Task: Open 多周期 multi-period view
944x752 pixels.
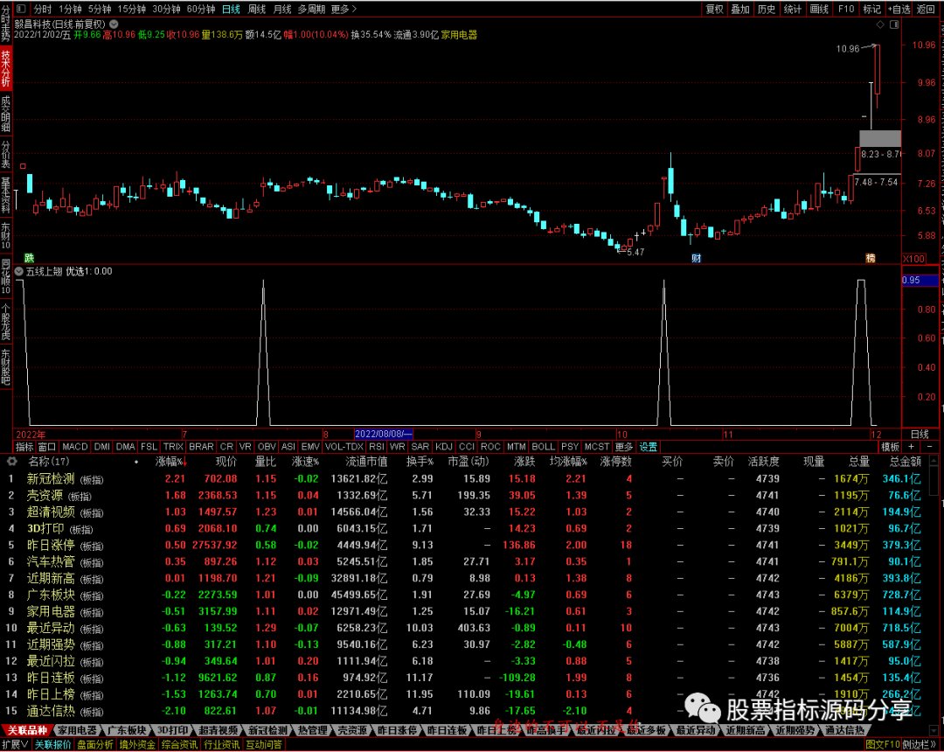Action: (x=312, y=9)
